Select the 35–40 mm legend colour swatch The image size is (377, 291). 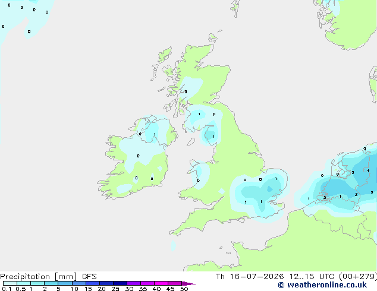(x=147, y=283)
